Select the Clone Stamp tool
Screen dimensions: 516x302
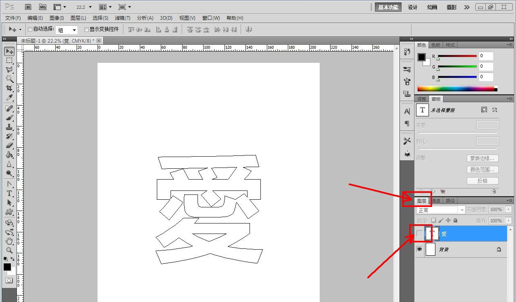9,127
